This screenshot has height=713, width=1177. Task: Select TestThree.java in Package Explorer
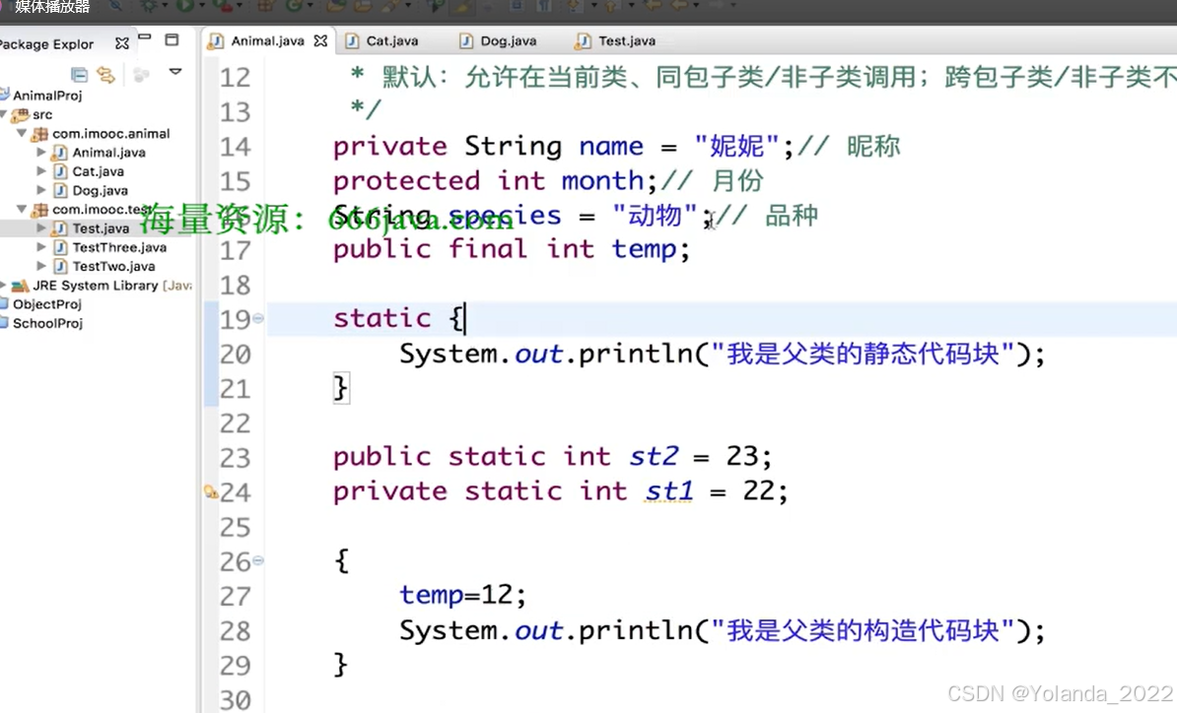click(119, 247)
